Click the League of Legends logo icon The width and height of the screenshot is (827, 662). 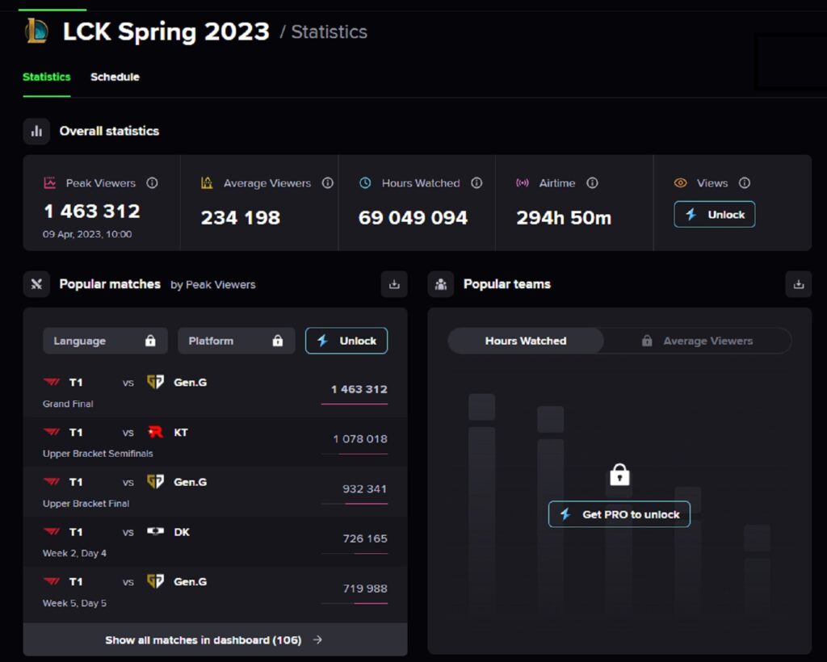pyautogui.click(x=36, y=31)
